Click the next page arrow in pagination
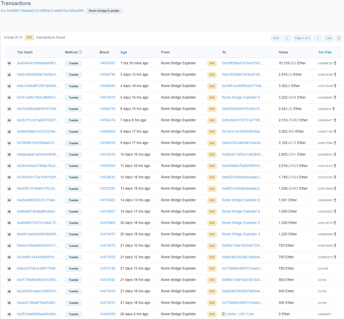Image resolution: width=344 pixels, height=319 pixels. click(318, 38)
